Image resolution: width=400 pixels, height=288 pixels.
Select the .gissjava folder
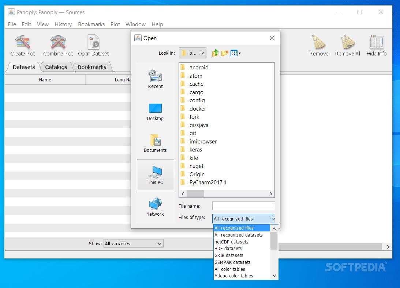click(195, 125)
